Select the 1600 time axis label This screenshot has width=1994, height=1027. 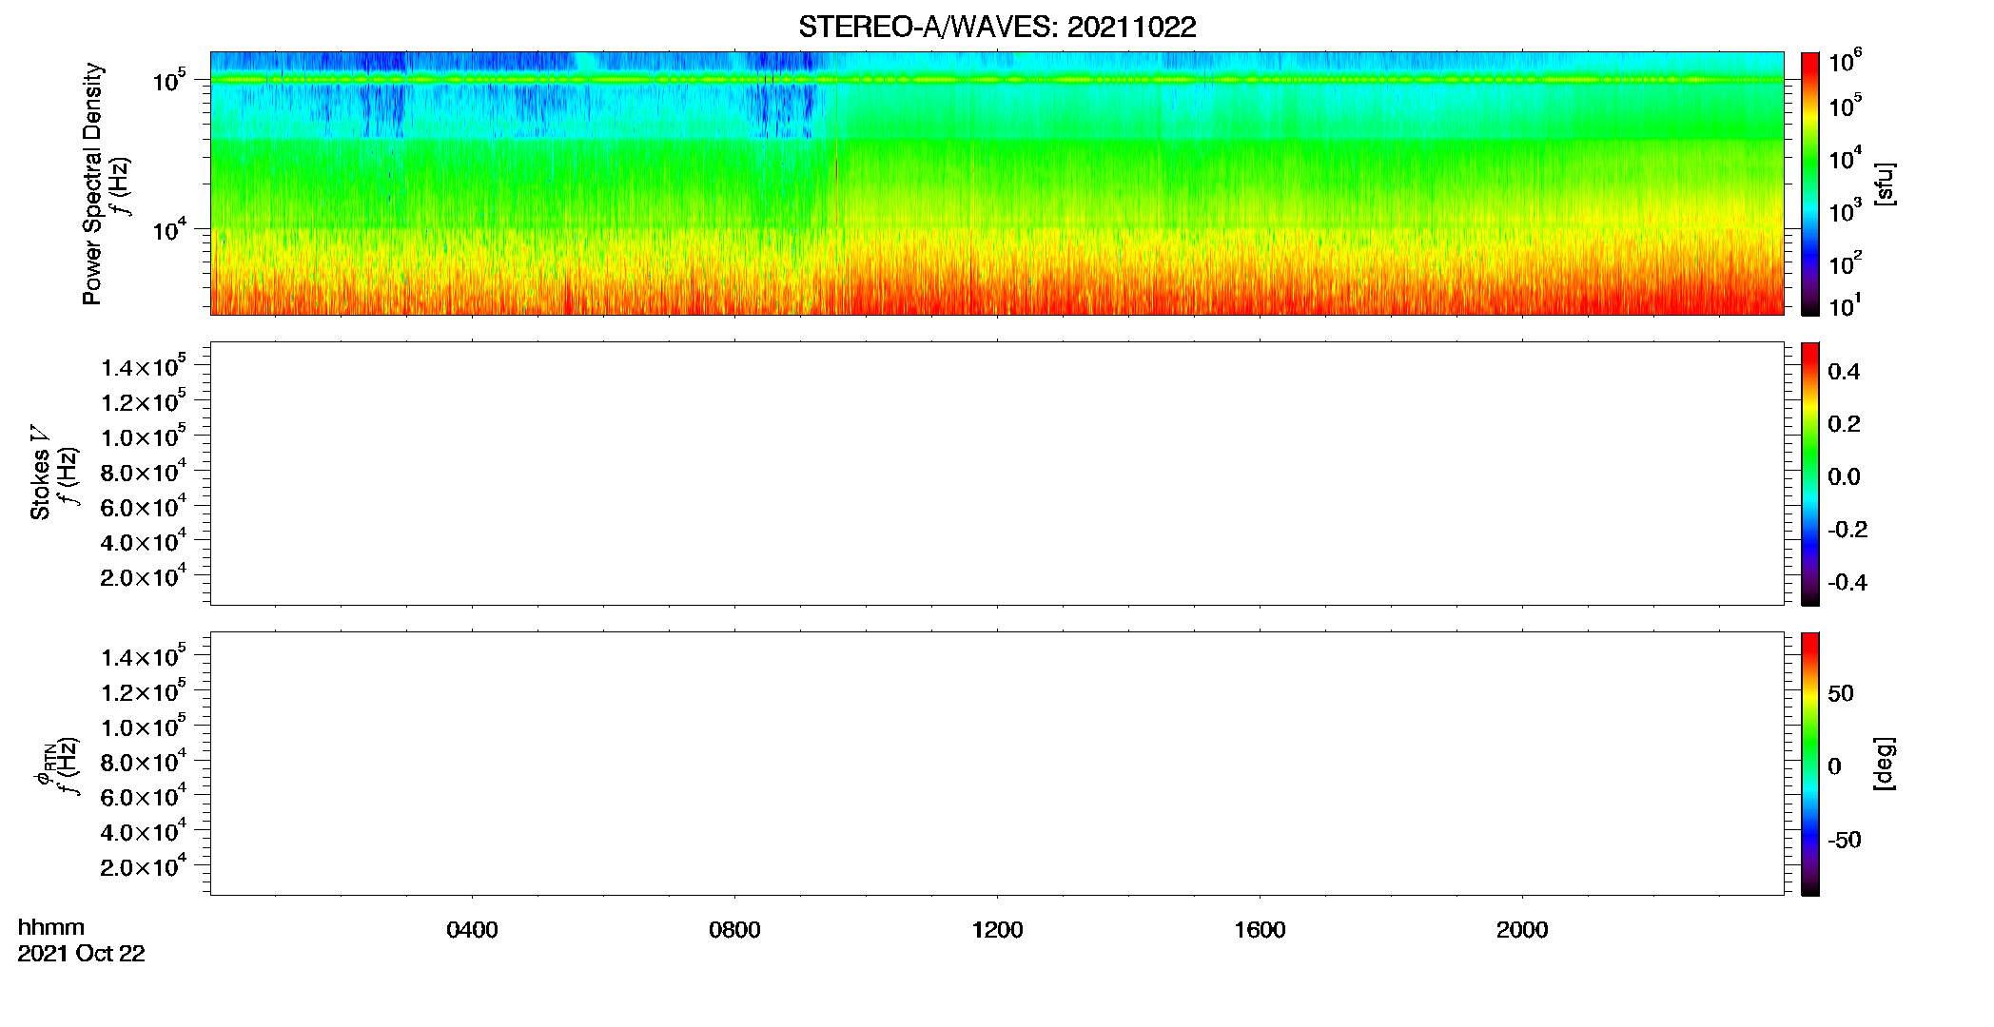[1260, 930]
